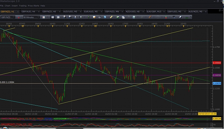Click the purple 2.14050 price label
Image resolution: width=224 pixels, height=129 pixels.
(x=217, y=75)
